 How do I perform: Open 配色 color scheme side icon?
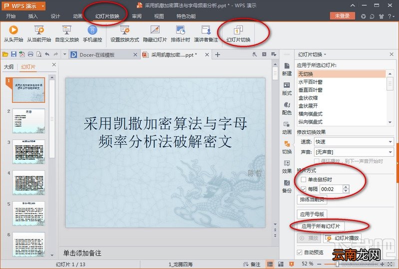pyautogui.click(x=287, y=108)
